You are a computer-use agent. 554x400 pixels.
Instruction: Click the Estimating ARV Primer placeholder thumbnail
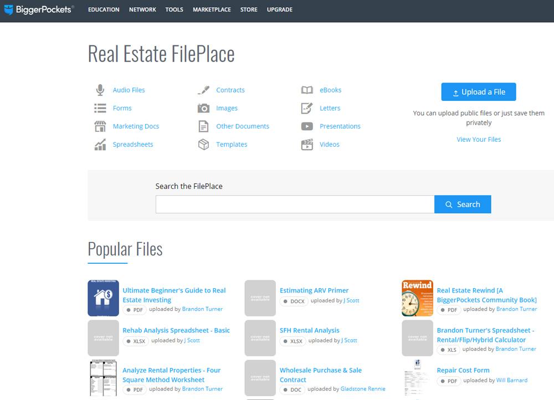point(260,298)
